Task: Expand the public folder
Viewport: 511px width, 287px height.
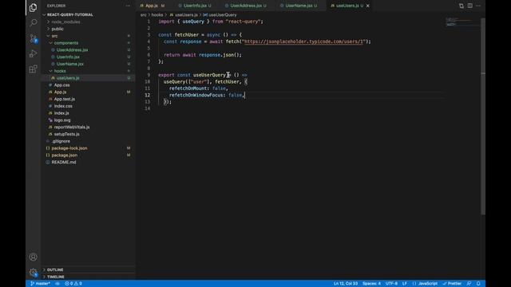Action: coord(57,29)
